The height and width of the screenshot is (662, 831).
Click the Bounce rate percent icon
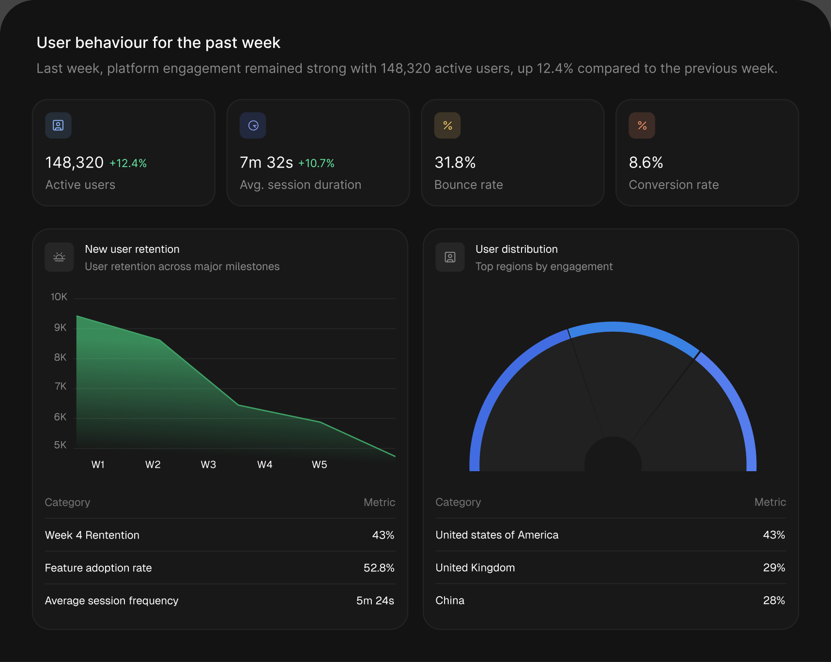[x=447, y=125]
